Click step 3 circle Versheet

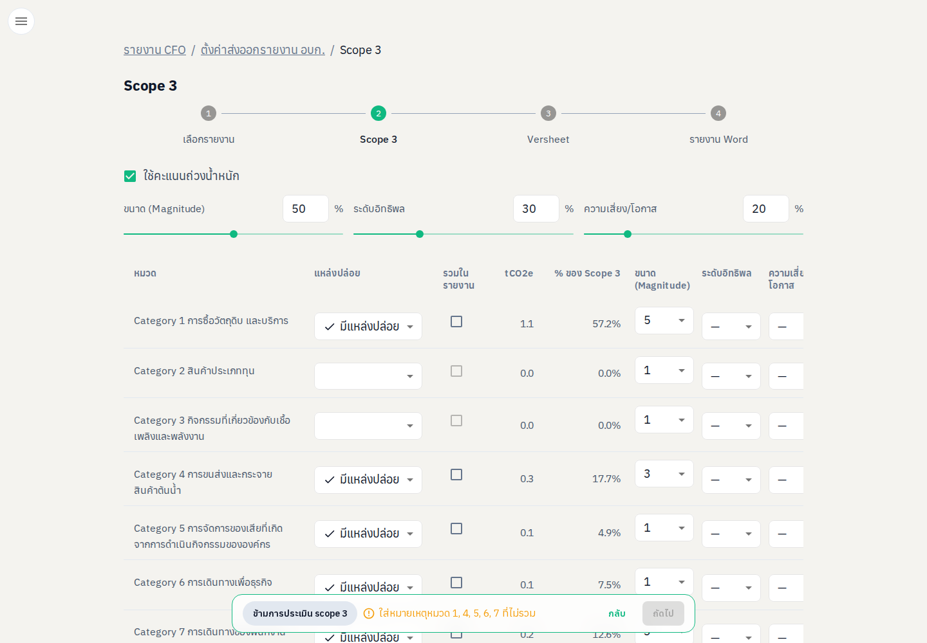(x=548, y=113)
